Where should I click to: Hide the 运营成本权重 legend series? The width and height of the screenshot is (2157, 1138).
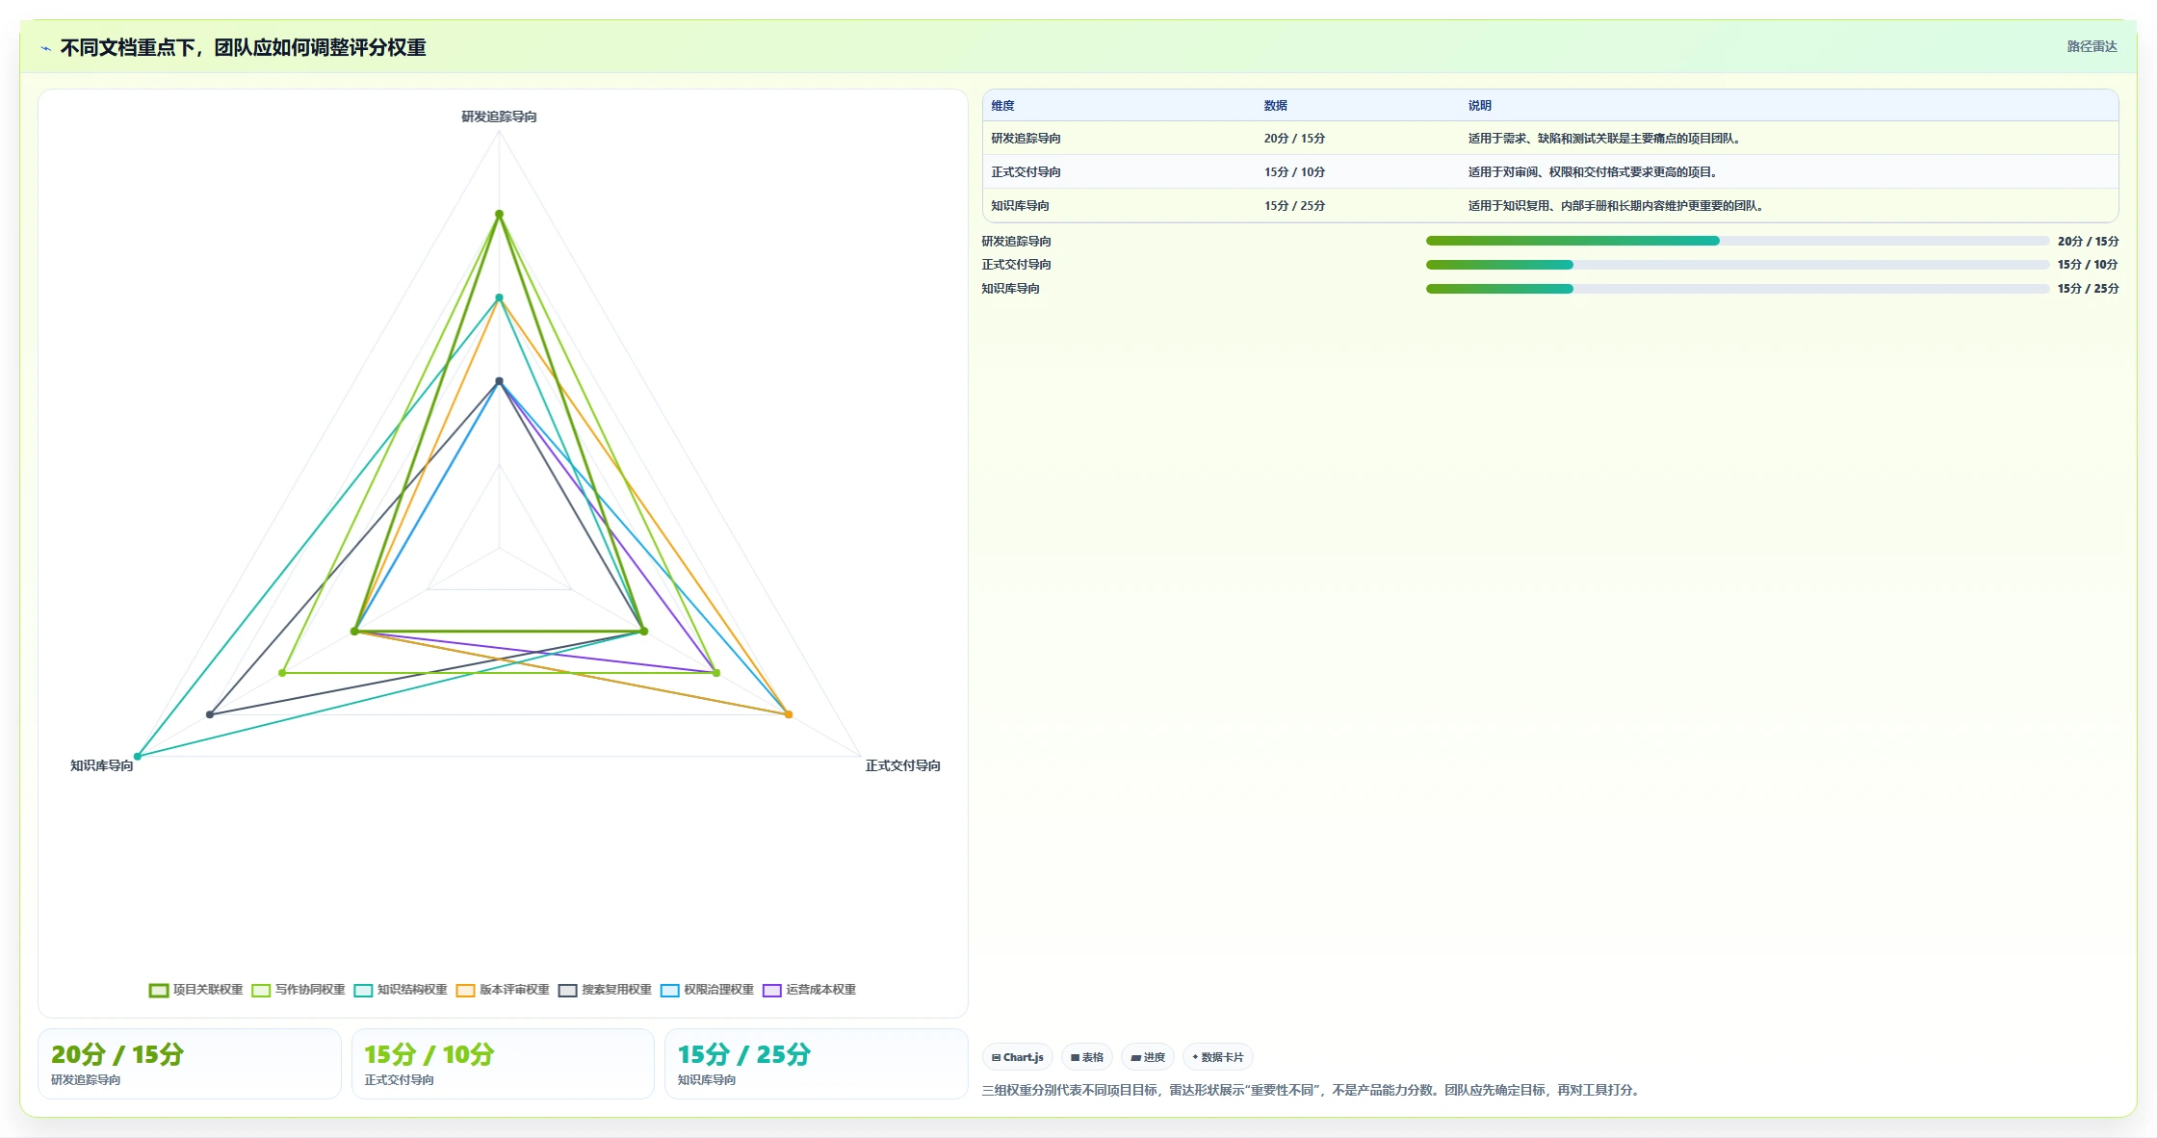[x=809, y=990]
